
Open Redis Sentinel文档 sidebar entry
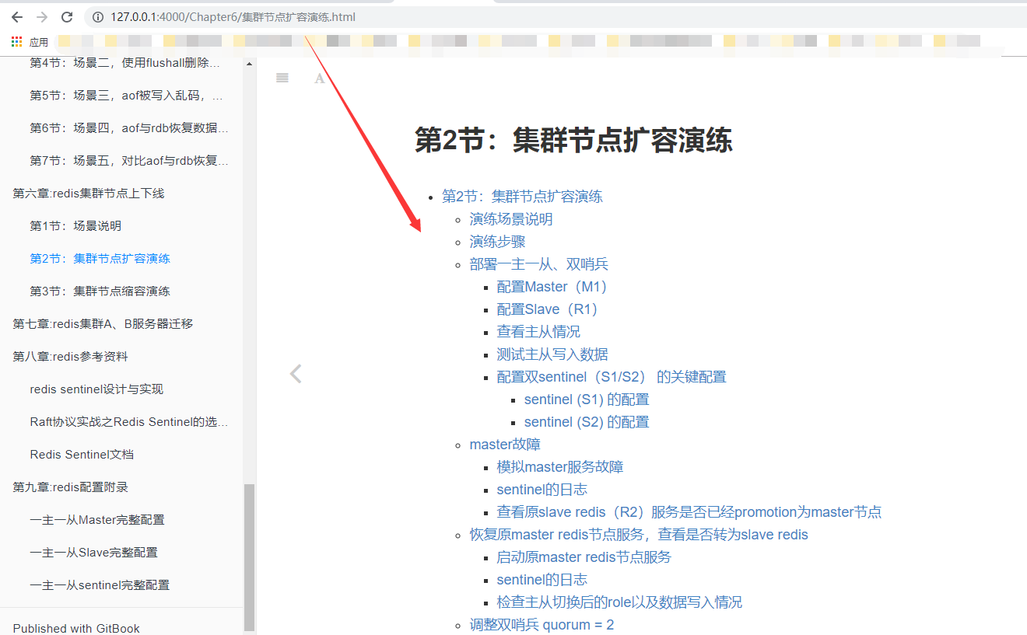[x=82, y=454]
